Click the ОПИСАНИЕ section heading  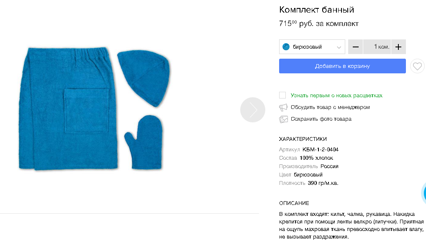tap(294, 203)
